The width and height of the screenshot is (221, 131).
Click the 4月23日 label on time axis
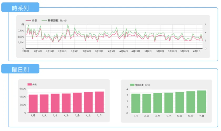pyautogui.click(x=135, y=51)
